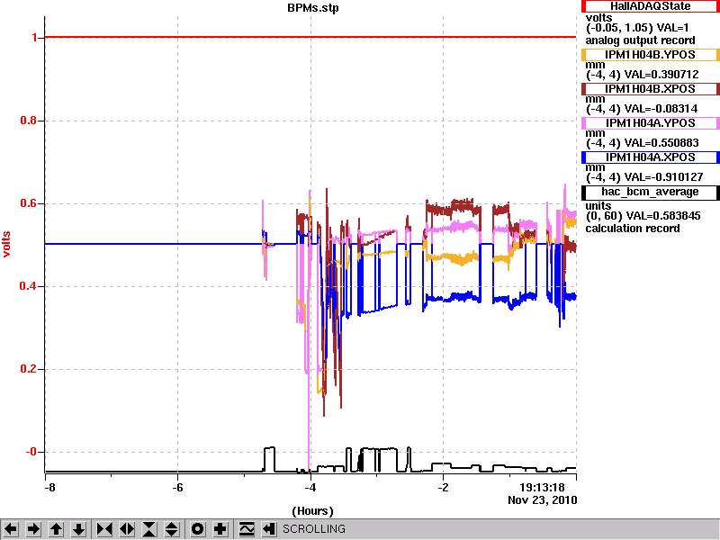
Task: Select the IPM1H04B.YPOS curve legend
Action: pos(650,55)
